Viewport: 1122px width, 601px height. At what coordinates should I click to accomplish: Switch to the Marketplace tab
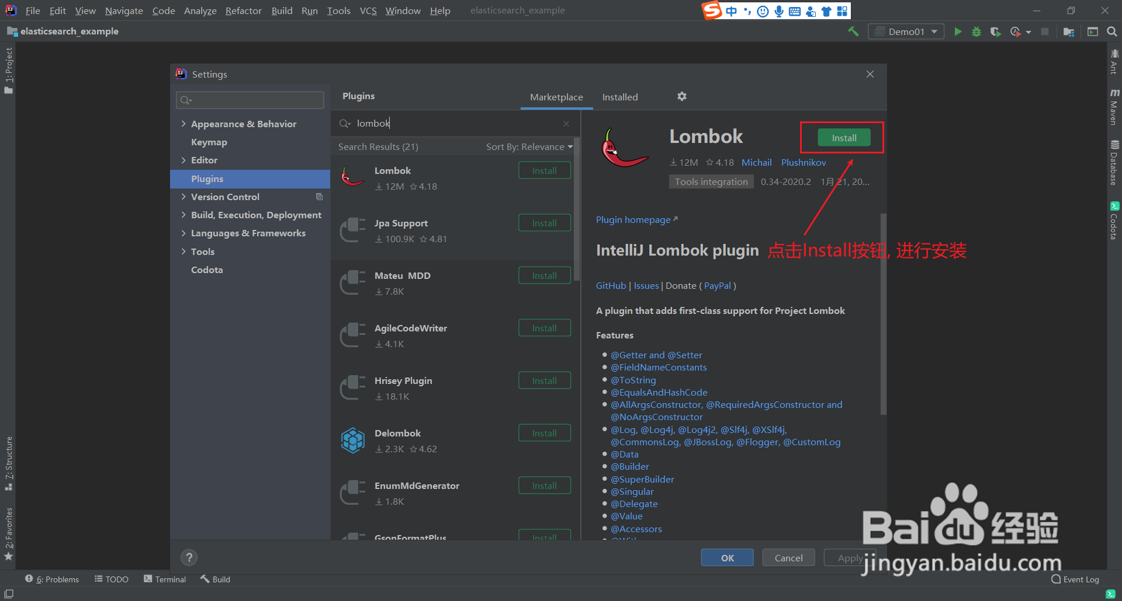556,97
